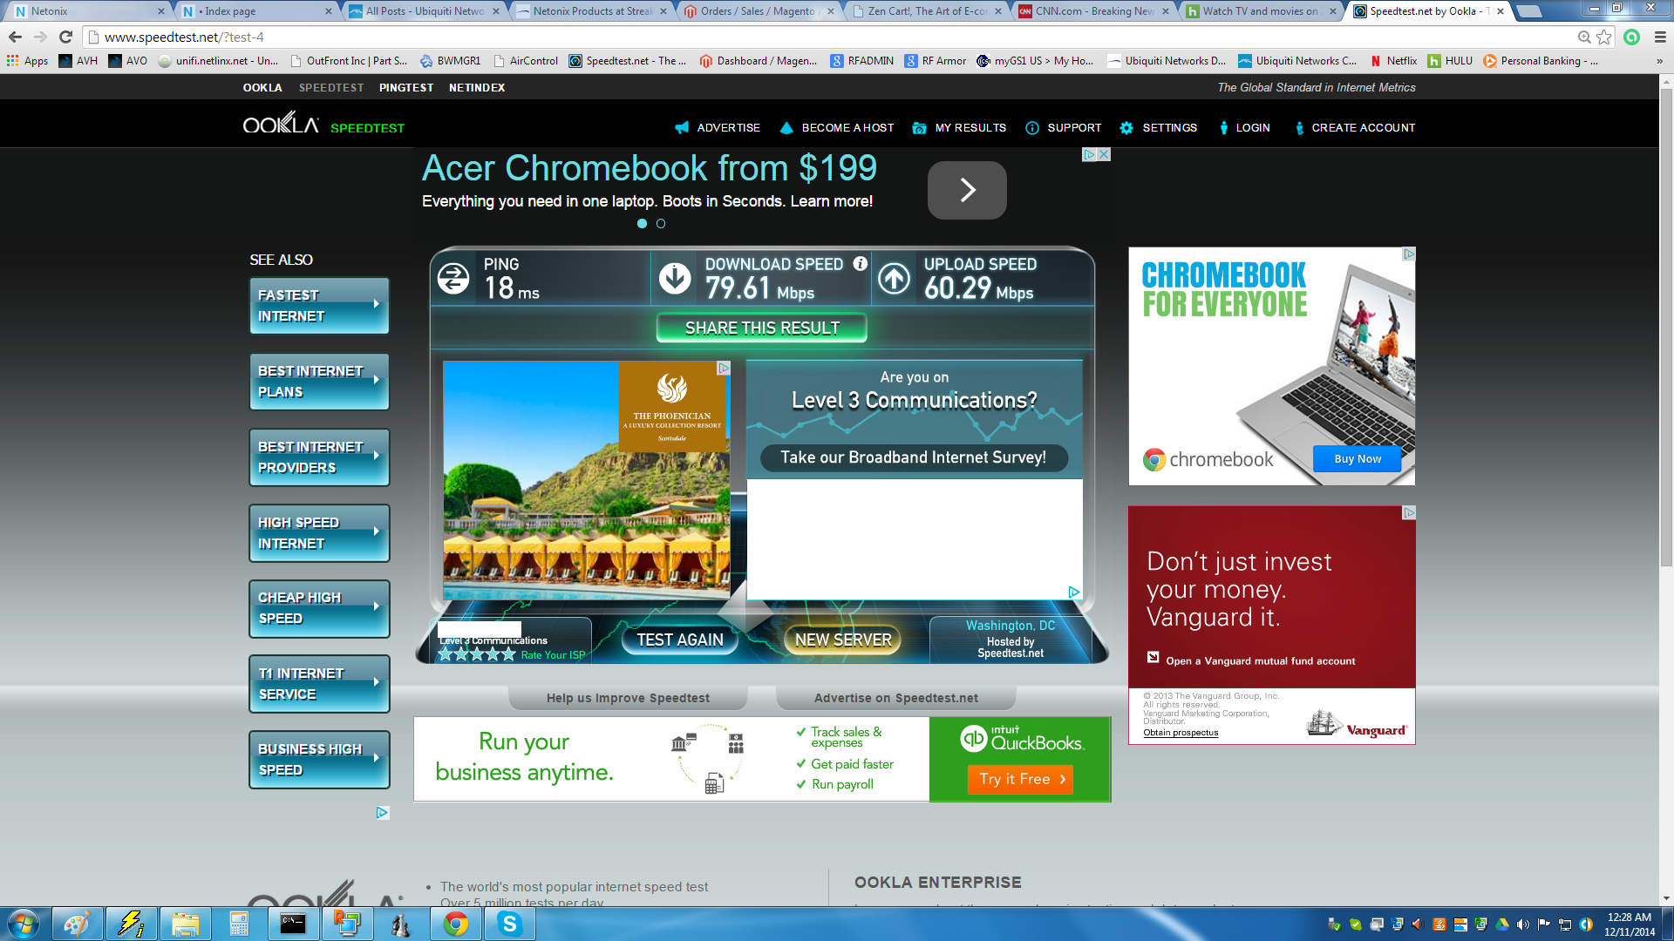Expand Business High Speed link
Screen dimensions: 1674x941
click(x=319, y=760)
